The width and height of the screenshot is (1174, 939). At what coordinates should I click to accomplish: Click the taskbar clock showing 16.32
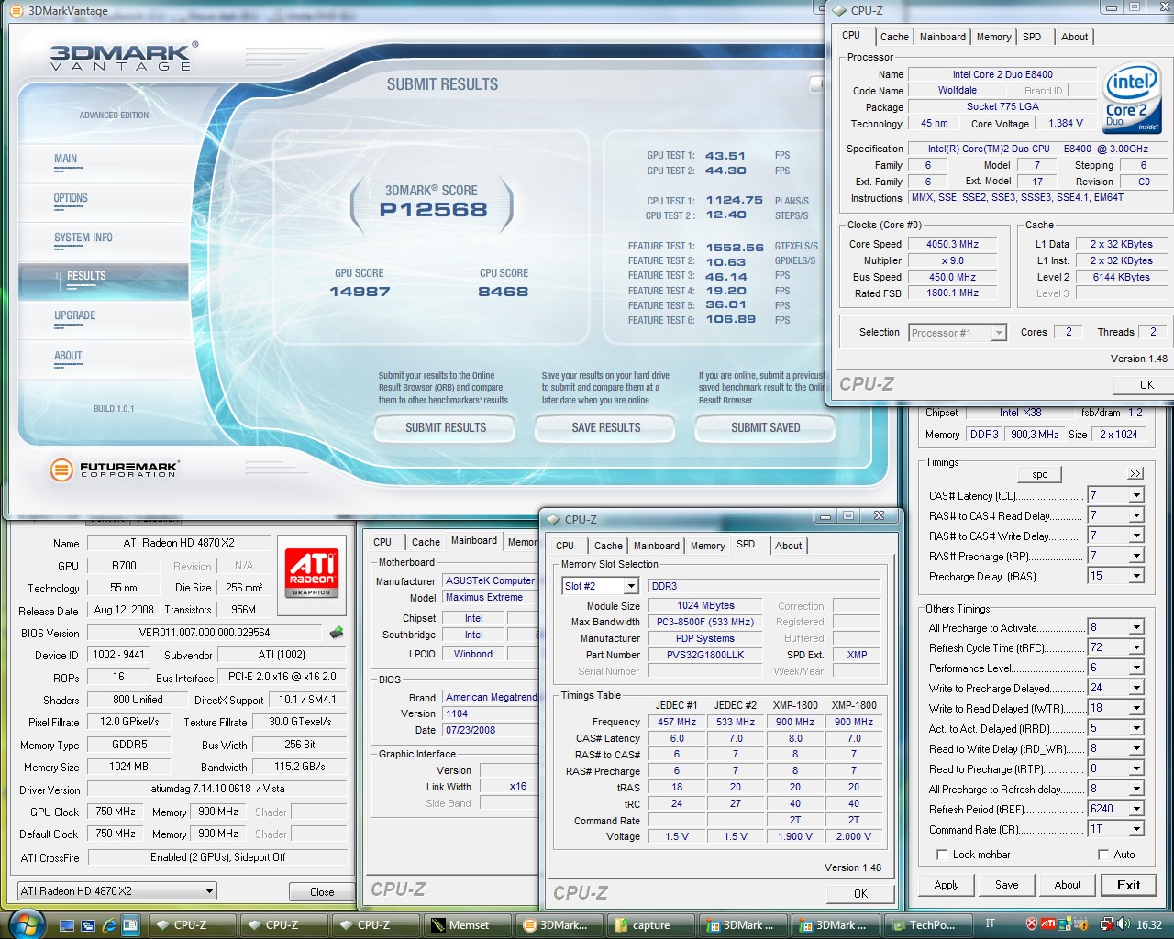[1149, 925]
